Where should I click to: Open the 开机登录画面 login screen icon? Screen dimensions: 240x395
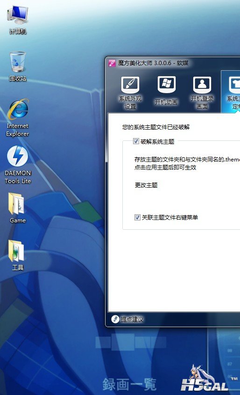(x=202, y=85)
